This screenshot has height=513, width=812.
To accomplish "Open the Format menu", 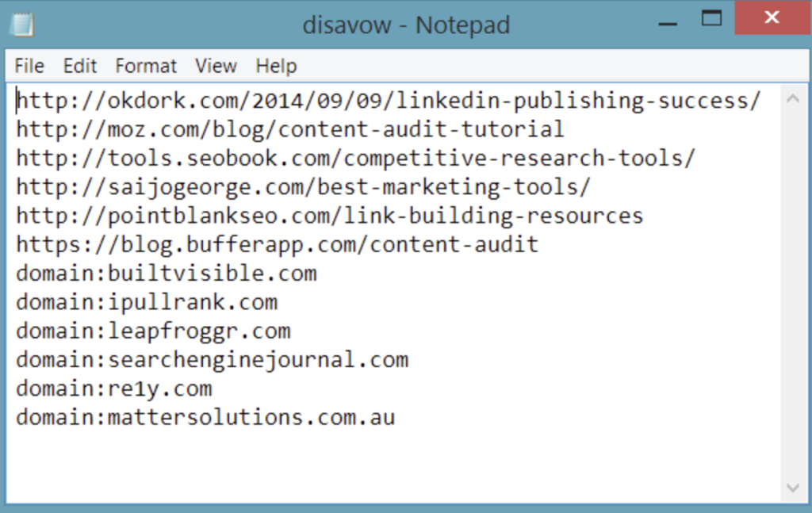I will [x=146, y=67].
